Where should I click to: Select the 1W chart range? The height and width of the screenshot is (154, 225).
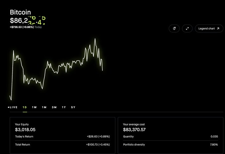pos(34,107)
